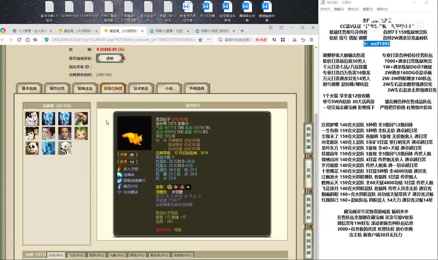Select the 基本信息 tab
438x260 pixels.
coord(29,88)
